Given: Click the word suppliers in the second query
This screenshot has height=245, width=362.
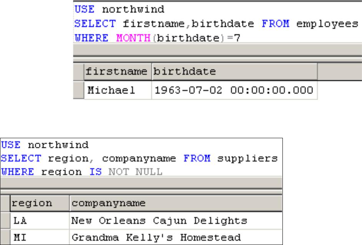Looking at the screenshot, I should tap(247, 158).
